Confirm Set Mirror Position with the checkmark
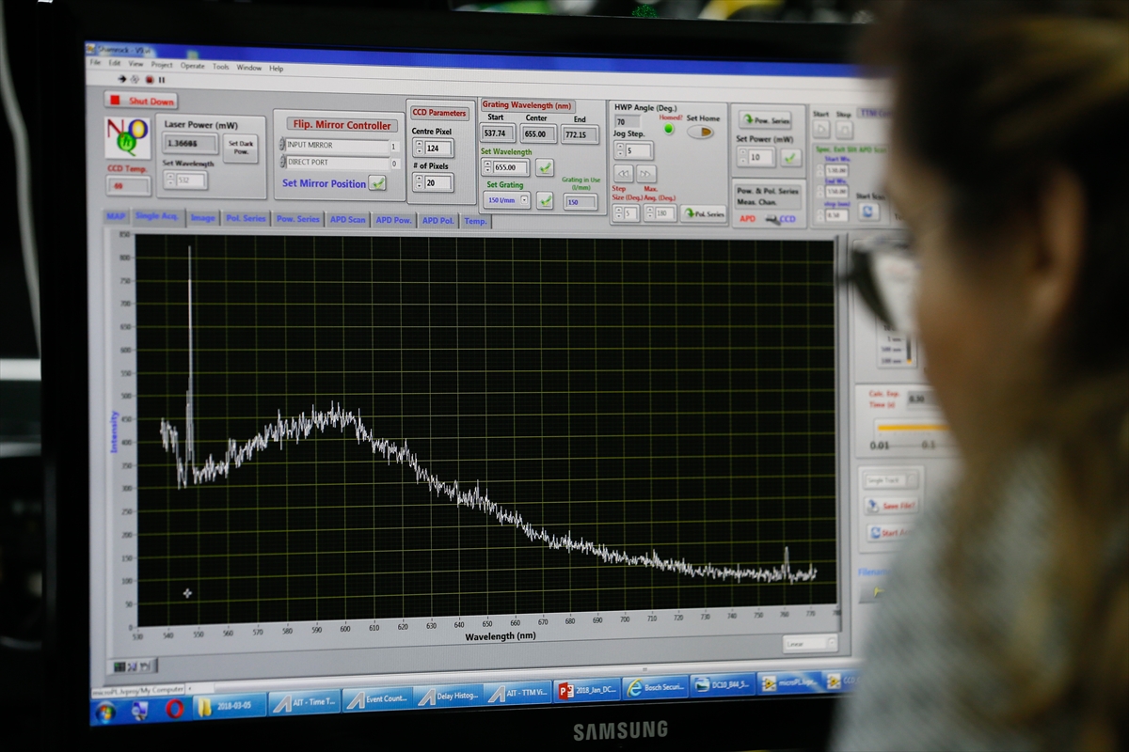1129x752 pixels. pyautogui.click(x=377, y=183)
